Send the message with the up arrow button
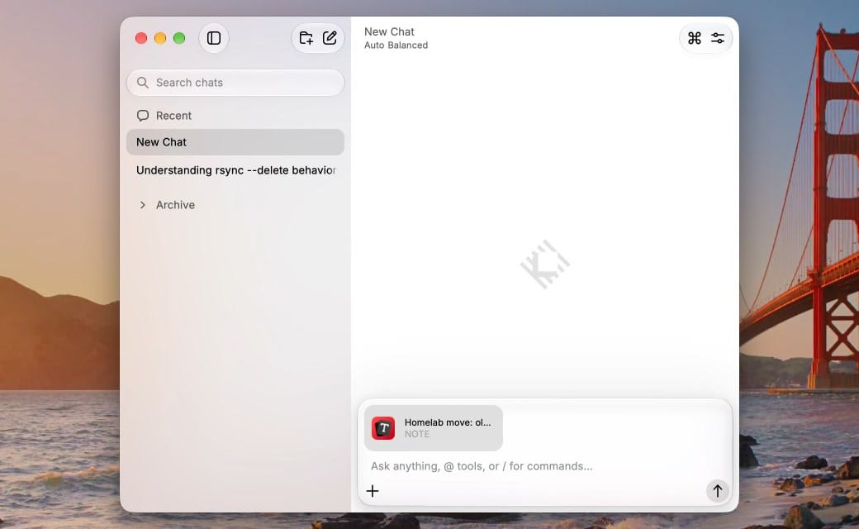859x529 pixels. click(717, 491)
